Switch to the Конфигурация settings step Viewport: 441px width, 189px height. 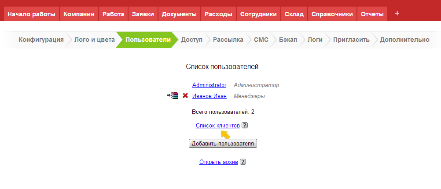tap(41, 40)
